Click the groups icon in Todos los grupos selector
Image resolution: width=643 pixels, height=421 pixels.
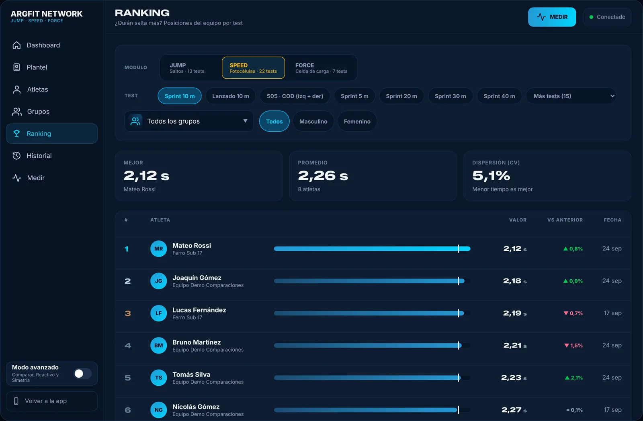click(x=136, y=121)
